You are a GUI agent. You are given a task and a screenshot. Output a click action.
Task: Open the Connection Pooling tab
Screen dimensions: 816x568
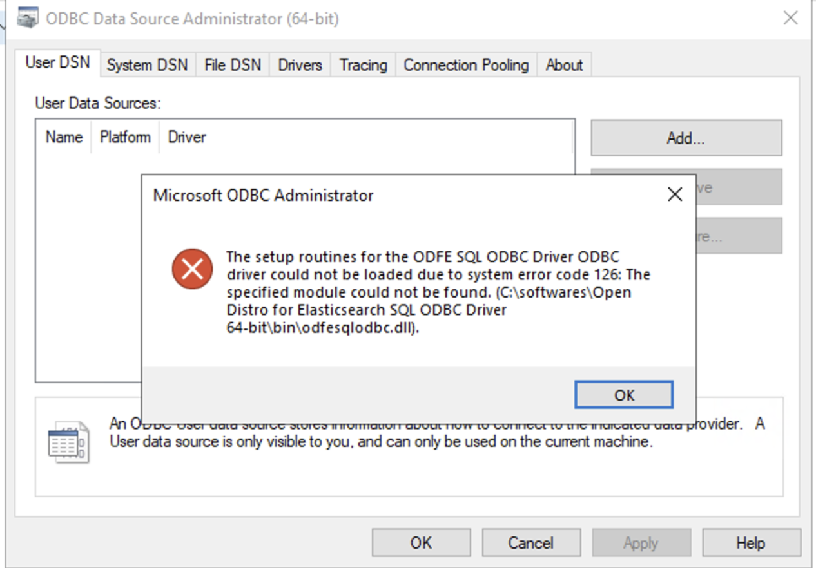465,64
